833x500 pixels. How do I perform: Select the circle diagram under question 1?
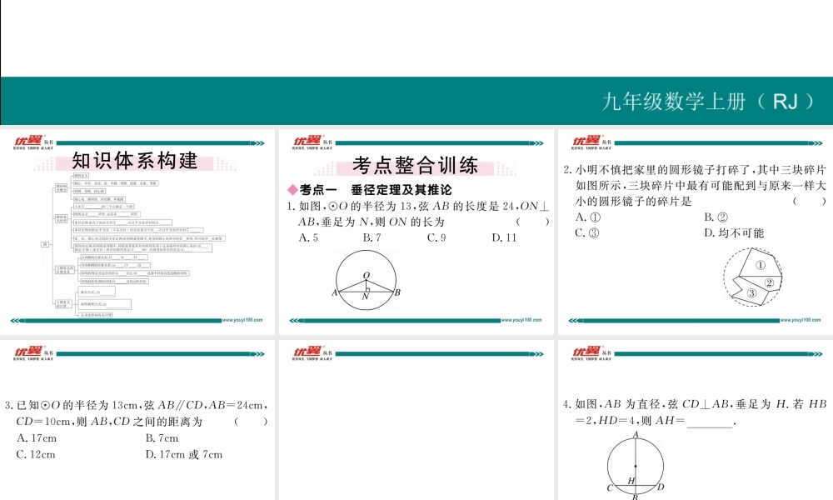[x=365, y=279]
